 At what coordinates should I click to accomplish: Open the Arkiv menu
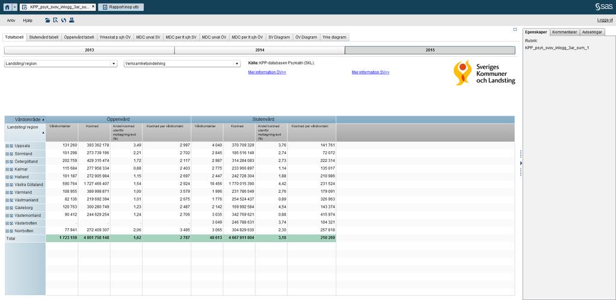coord(11,20)
